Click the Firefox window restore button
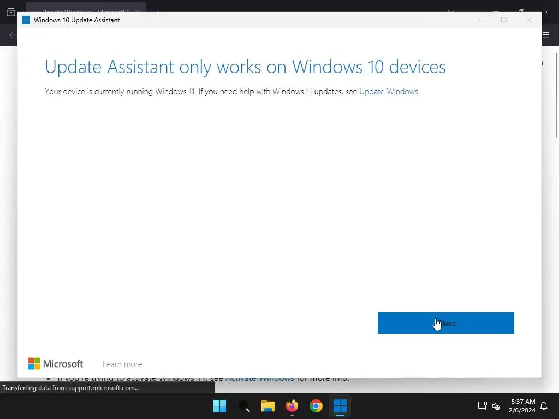 [521, 11]
